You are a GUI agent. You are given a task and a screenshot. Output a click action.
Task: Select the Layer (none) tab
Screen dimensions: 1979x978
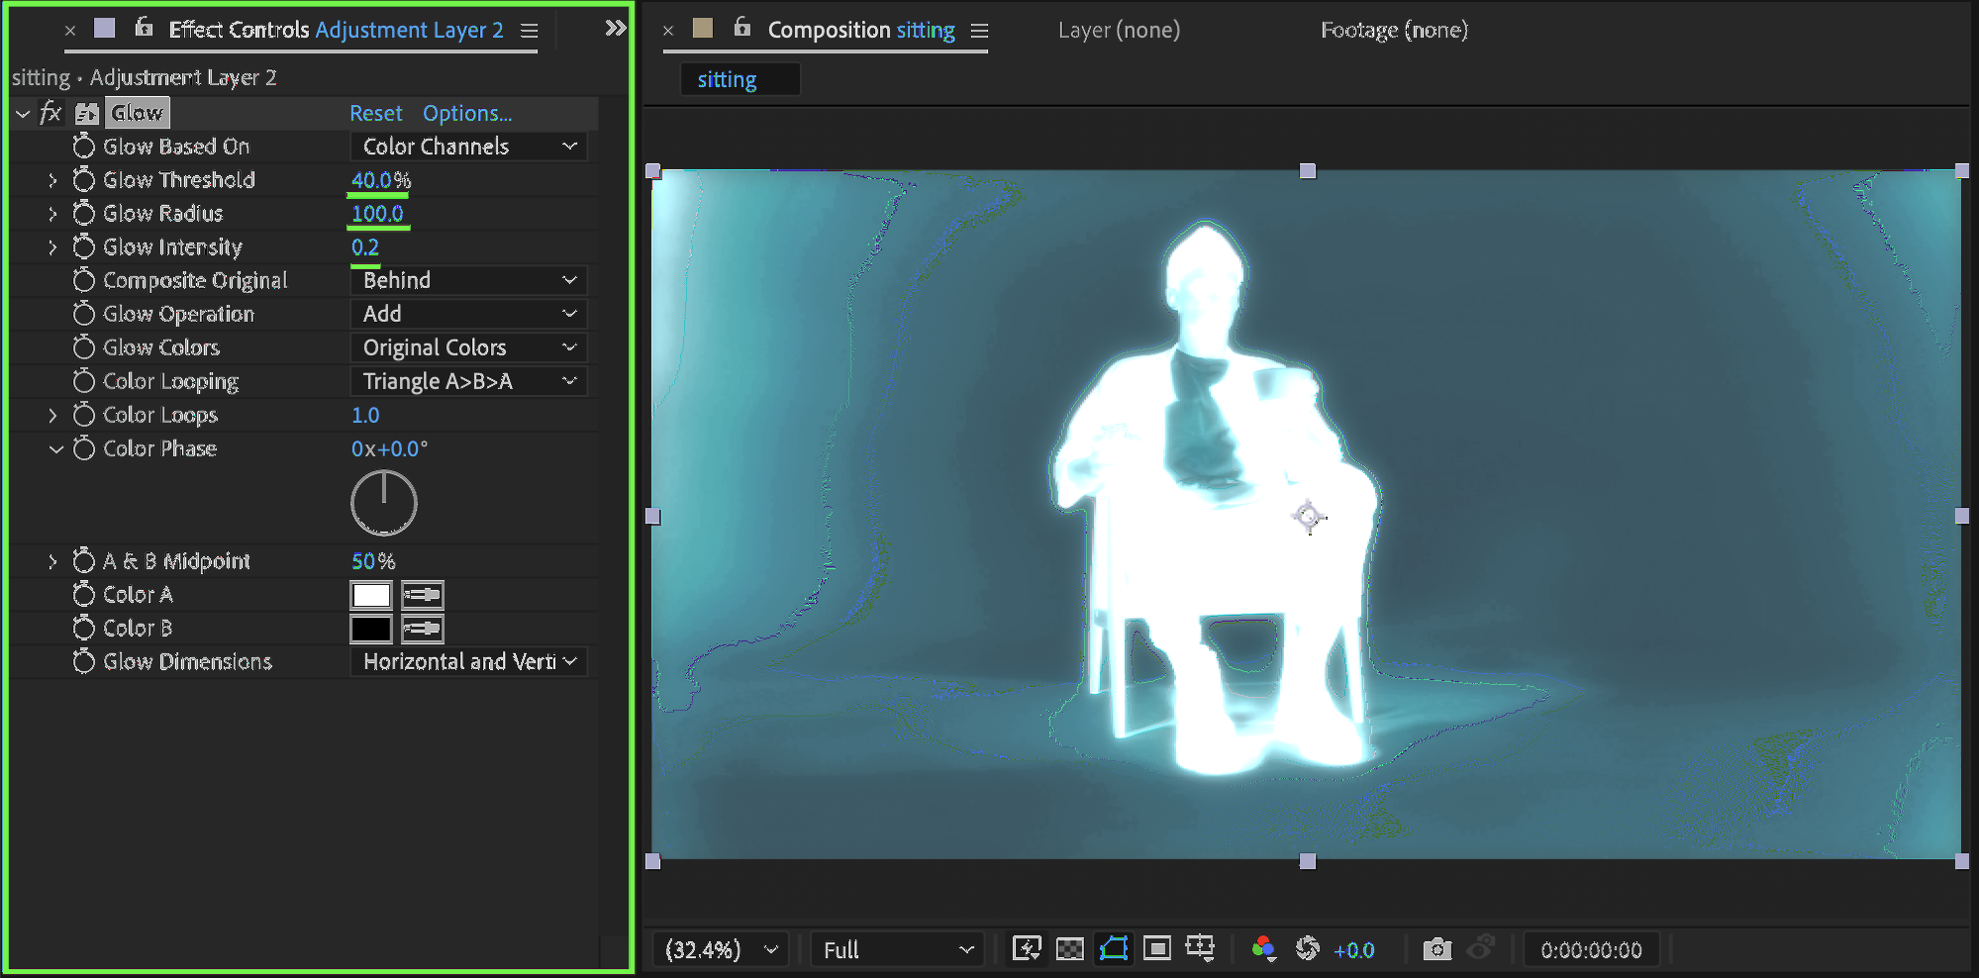click(x=1119, y=31)
